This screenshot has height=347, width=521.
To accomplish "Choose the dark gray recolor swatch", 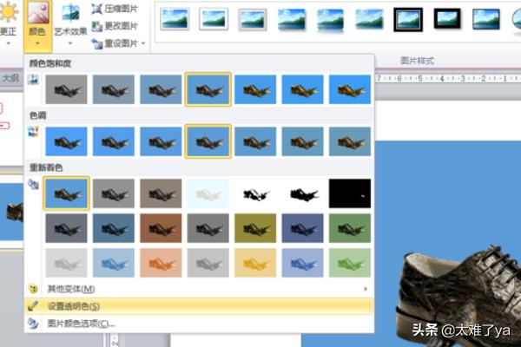I will pyautogui.click(x=66, y=228).
